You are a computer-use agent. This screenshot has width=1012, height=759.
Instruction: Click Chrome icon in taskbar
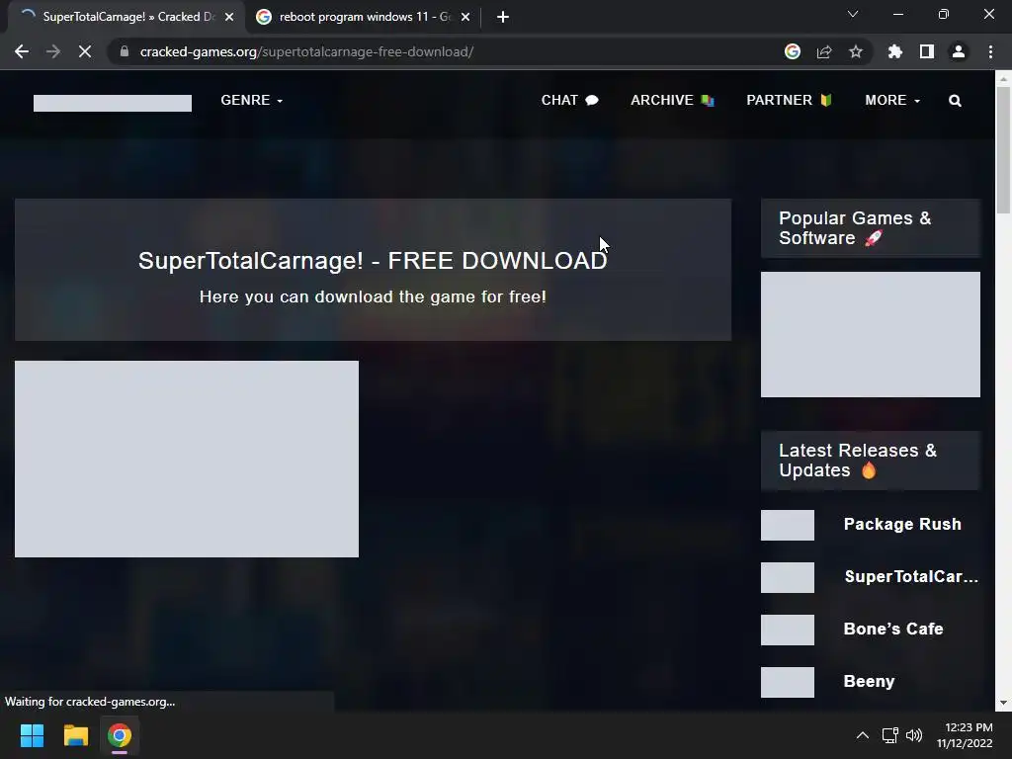[120, 735]
